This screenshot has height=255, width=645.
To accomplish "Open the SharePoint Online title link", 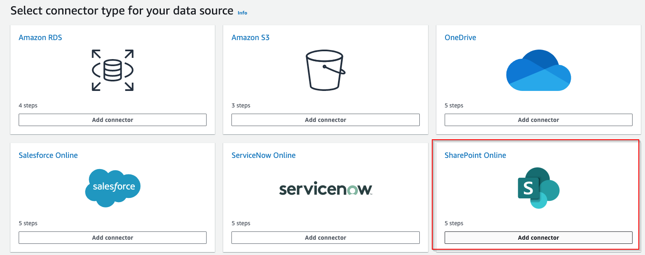I will pos(475,155).
